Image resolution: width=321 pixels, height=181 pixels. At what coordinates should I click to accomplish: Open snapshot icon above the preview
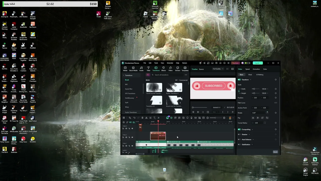[x=232, y=69]
